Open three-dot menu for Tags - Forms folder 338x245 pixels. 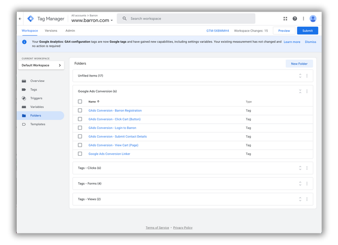coord(307,184)
